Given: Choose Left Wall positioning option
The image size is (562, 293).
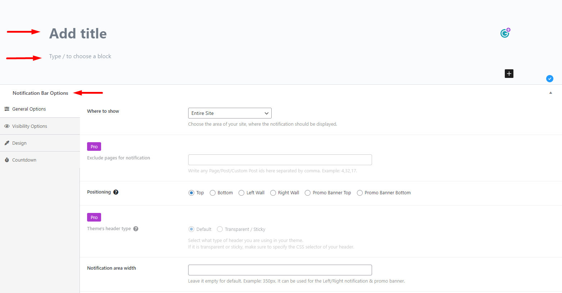Looking at the screenshot, I should (x=241, y=193).
